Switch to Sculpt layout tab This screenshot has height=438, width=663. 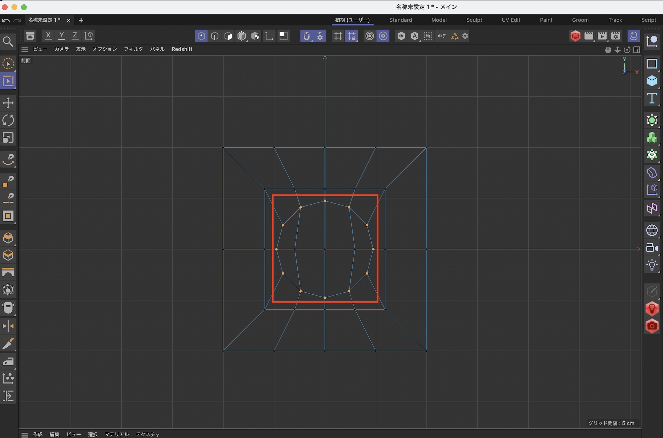(x=474, y=20)
